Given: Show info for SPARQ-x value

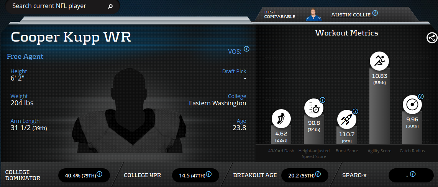Looking at the screenshot, I should click(413, 174).
